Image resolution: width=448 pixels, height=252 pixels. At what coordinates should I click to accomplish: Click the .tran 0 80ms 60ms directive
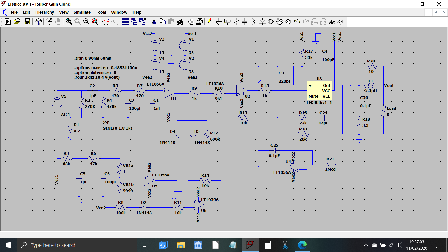pos(93,58)
